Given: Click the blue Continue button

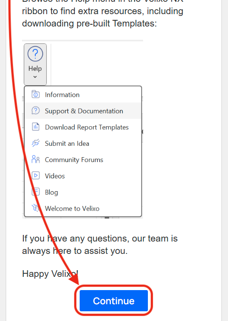Looking at the screenshot, I should (114, 301).
